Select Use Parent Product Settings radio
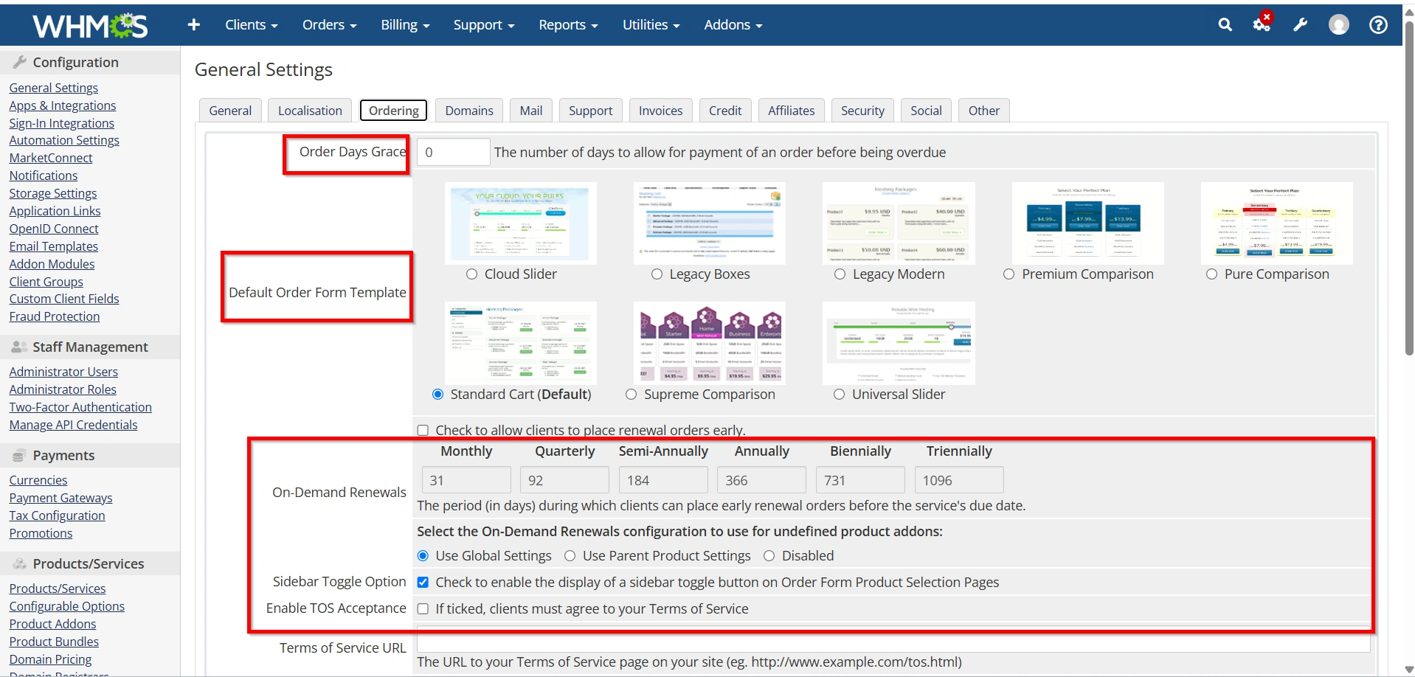 (x=570, y=556)
